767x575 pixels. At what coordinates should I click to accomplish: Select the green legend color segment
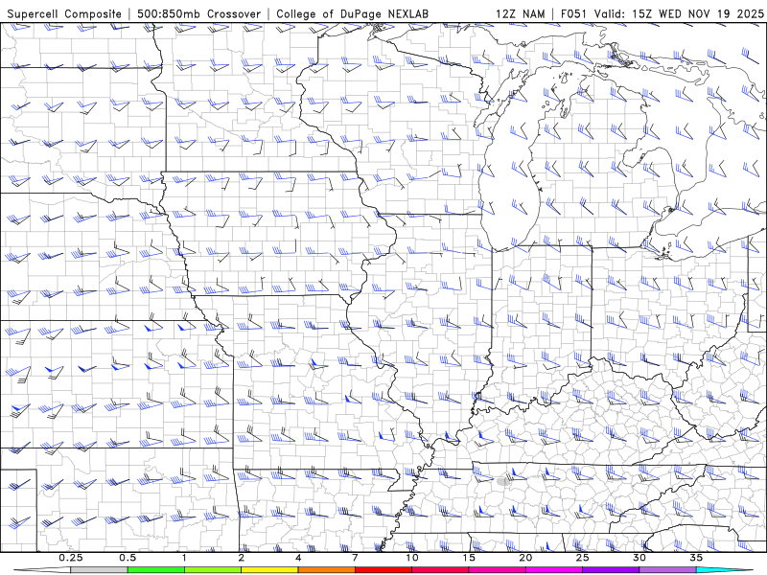pos(156,570)
